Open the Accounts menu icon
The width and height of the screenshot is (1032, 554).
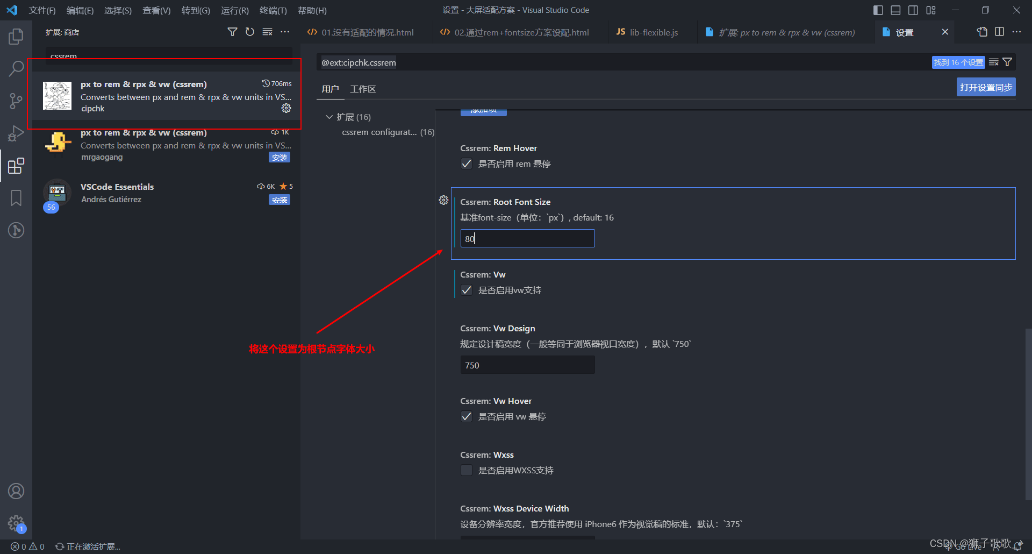(16, 491)
